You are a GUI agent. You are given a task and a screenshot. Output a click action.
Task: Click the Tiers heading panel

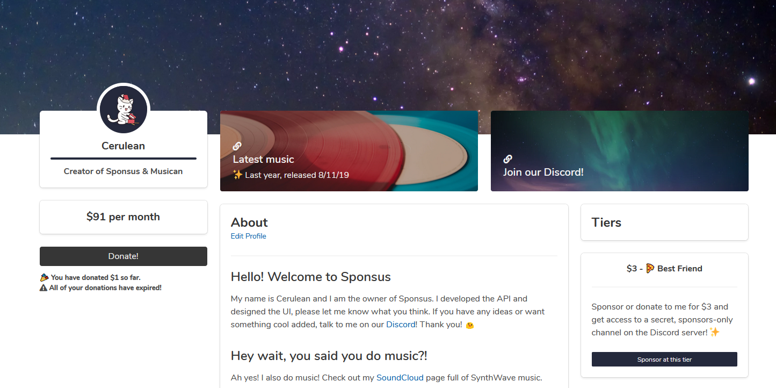(x=664, y=222)
